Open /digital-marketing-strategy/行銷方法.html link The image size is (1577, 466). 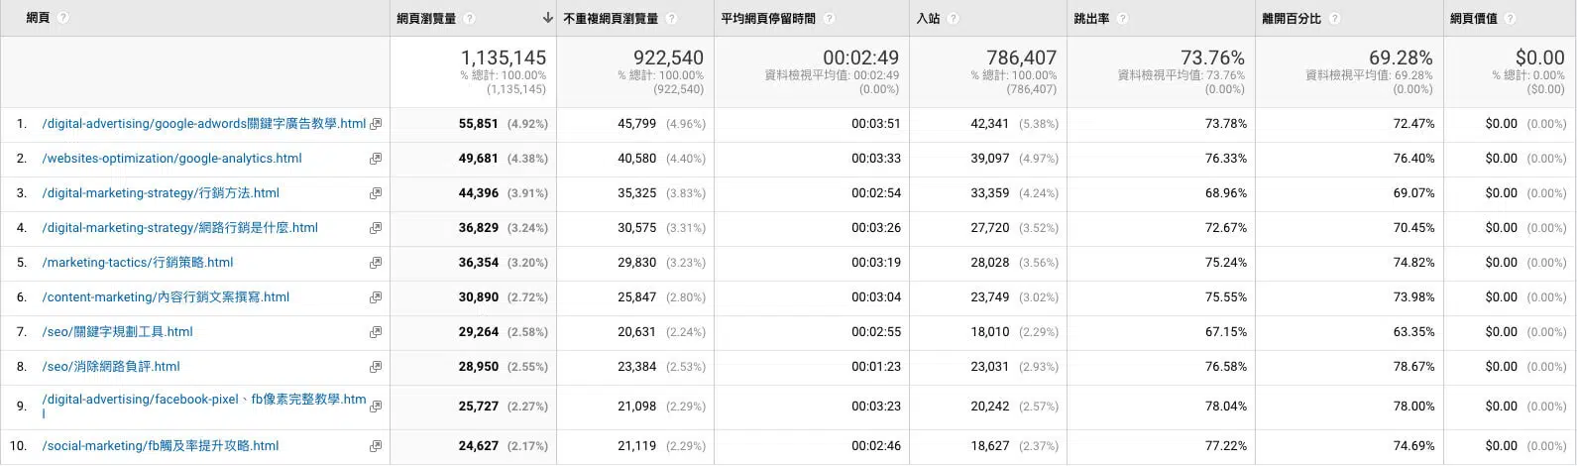tap(161, 193)
